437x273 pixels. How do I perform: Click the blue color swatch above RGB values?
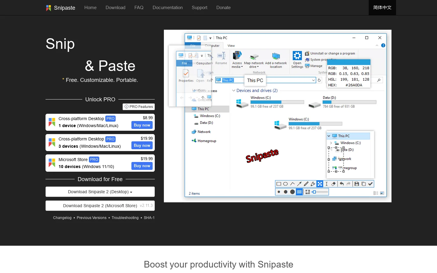point(349,62)
